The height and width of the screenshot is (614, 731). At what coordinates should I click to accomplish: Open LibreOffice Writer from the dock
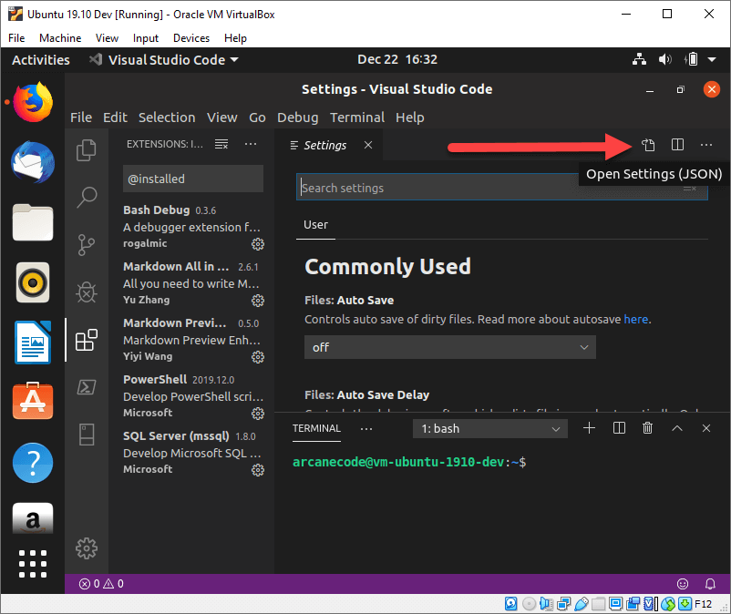click(x=33, y=342)
